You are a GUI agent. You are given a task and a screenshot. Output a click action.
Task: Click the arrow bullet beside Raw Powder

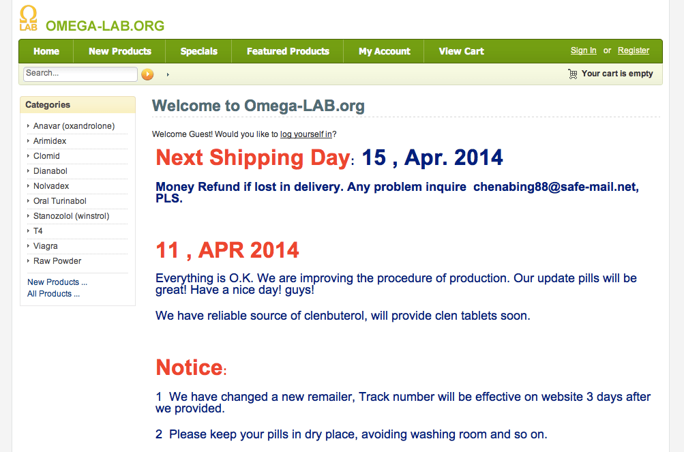tap(29, 261)
